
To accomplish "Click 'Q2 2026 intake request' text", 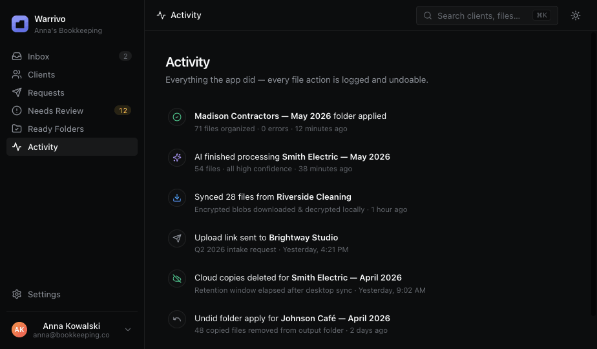I will (235, 249).
